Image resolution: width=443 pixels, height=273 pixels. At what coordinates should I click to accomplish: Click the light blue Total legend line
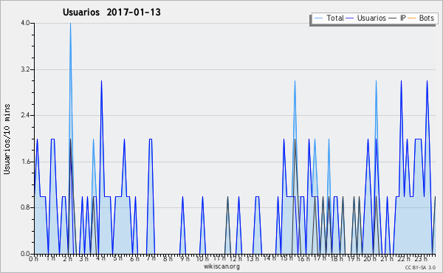point(318,18)
